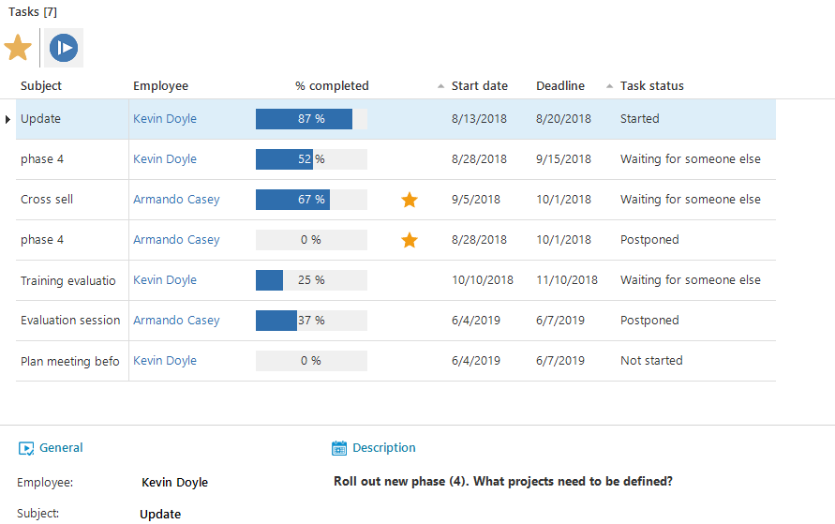Sort by the % completed column header

(332, 86)
